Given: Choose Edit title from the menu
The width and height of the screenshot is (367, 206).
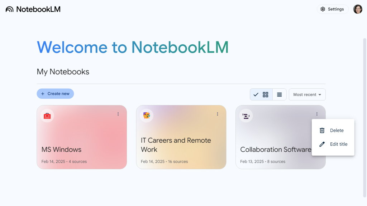Looking at the screenshot, I should coord(338,144).
